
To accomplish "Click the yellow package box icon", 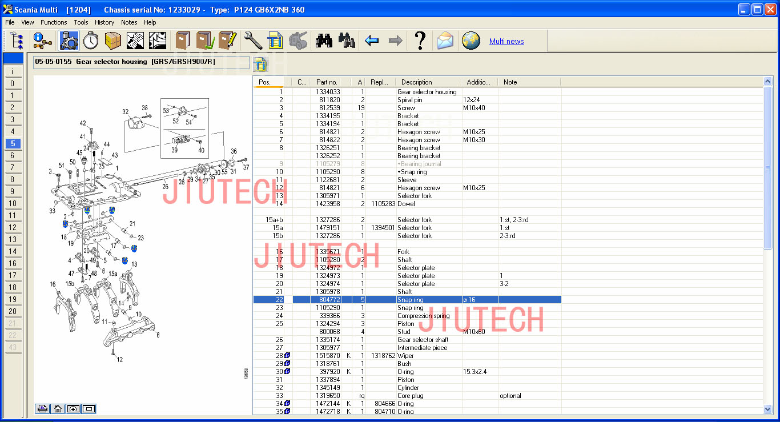I will point(113,41).
